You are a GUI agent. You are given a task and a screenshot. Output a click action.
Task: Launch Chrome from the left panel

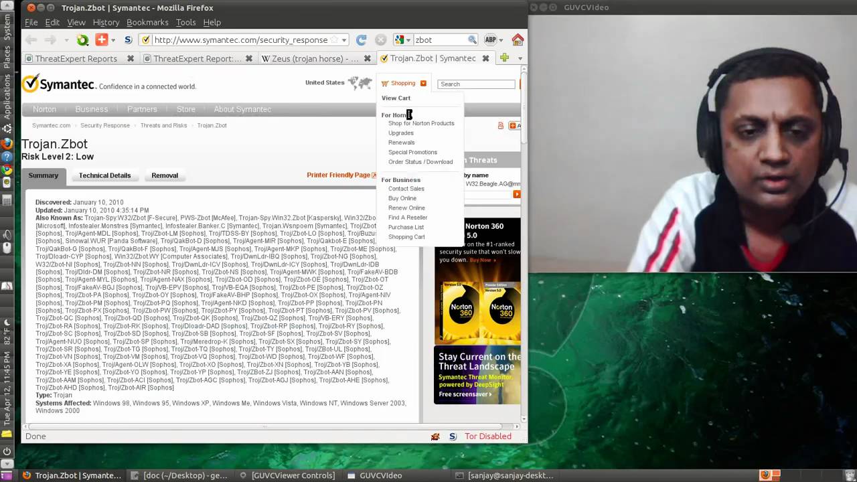[7, 170]
